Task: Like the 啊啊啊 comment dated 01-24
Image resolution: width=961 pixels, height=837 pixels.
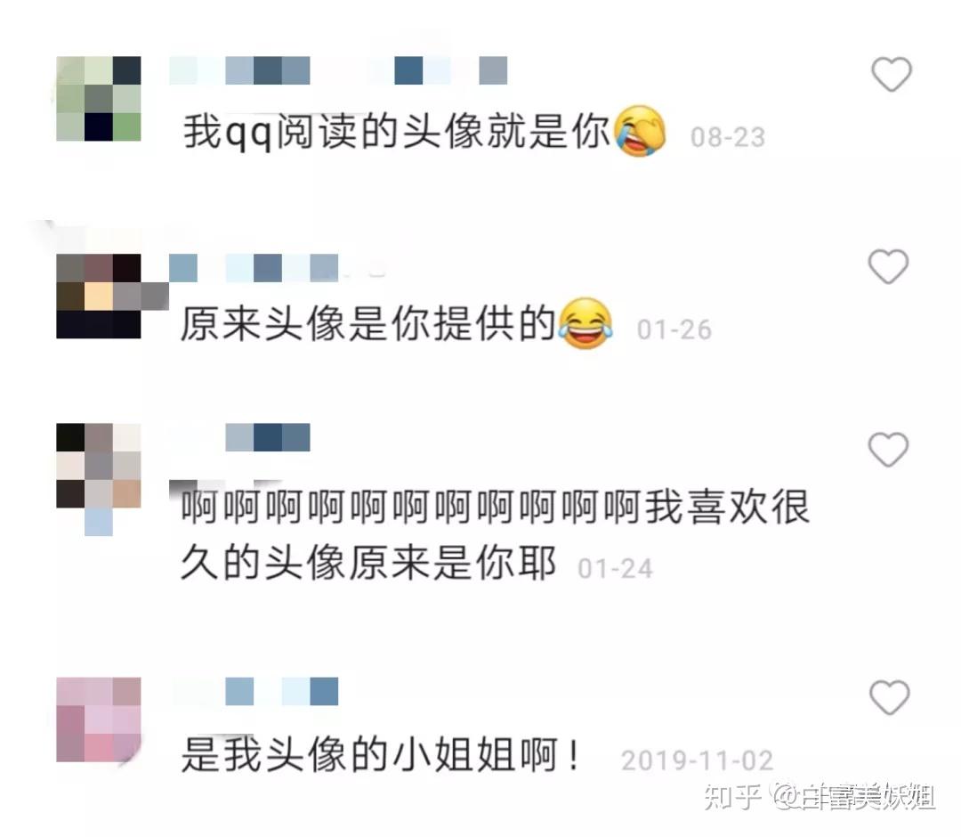Action: (888, 450)
